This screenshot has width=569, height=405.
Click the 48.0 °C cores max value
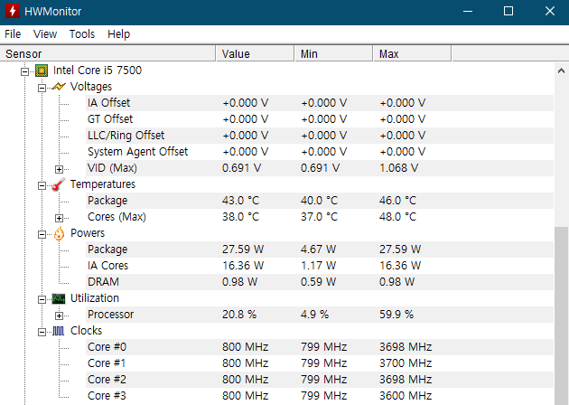(397, 217)
